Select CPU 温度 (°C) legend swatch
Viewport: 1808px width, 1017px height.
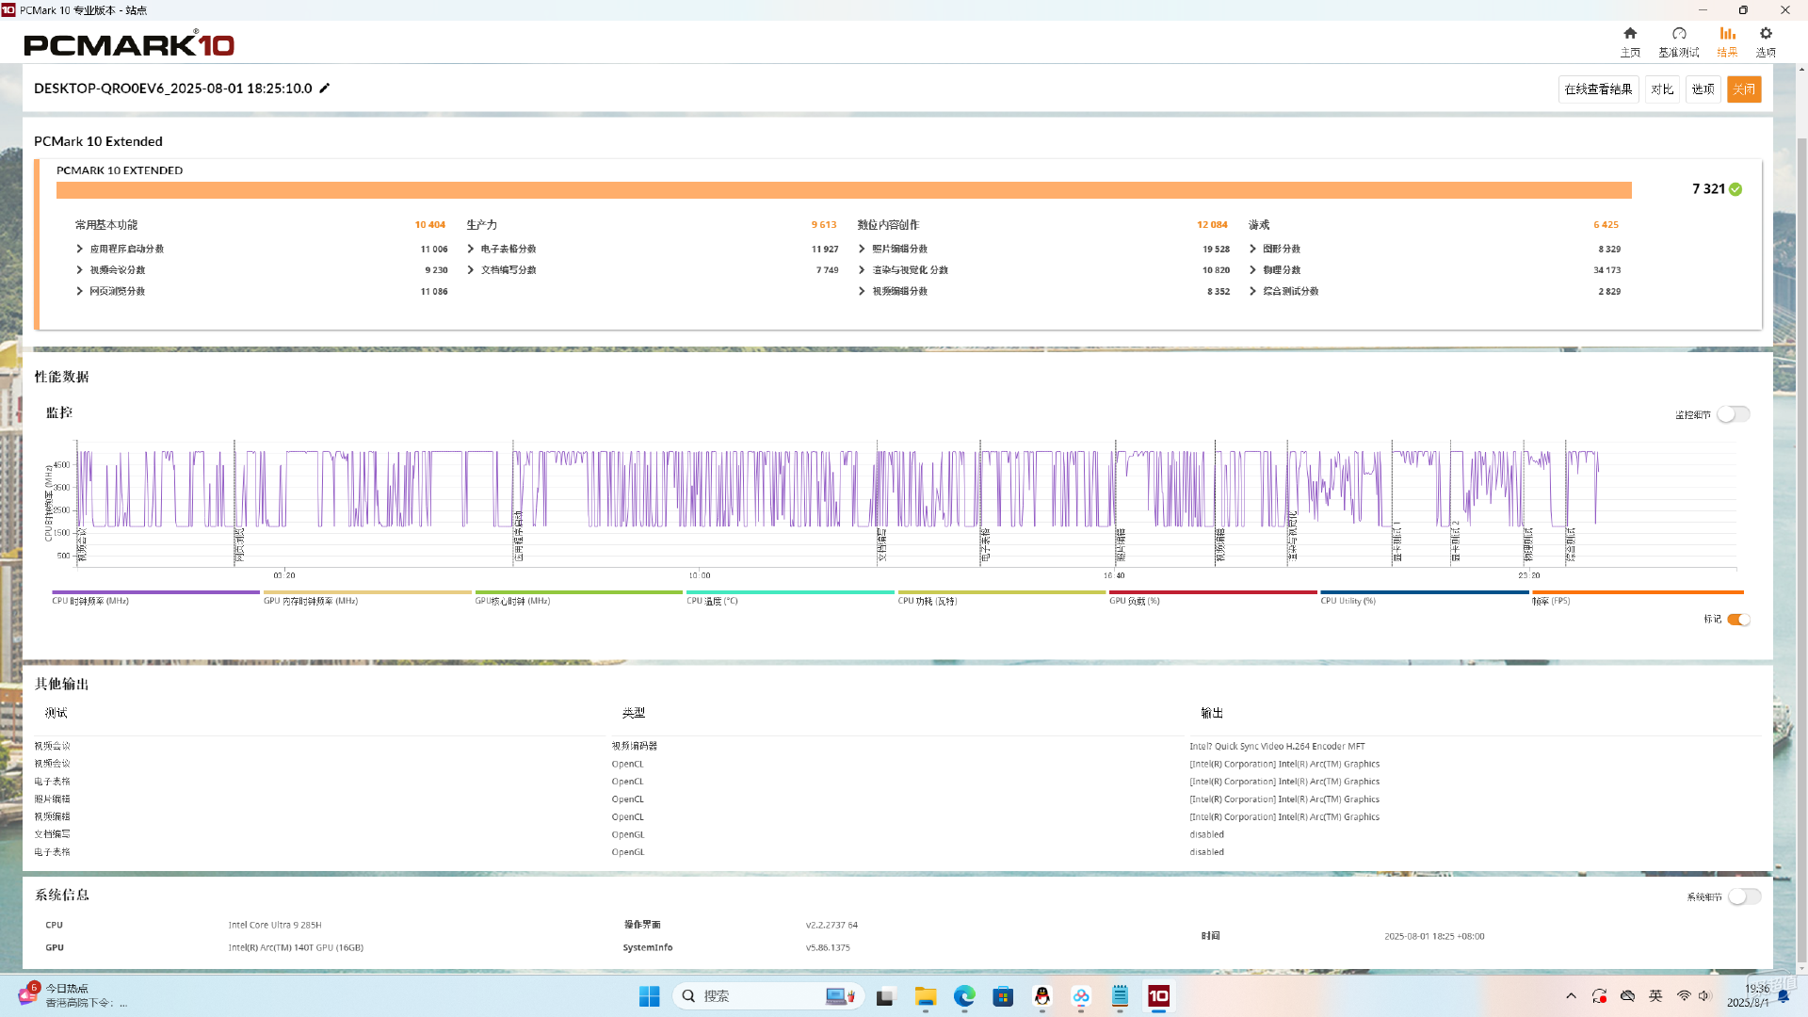click(x=790, y=593)
